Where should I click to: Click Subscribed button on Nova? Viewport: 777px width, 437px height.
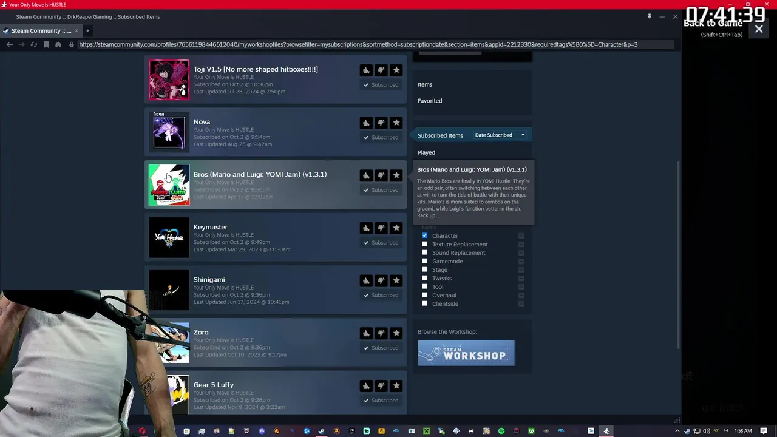point(381,137)
